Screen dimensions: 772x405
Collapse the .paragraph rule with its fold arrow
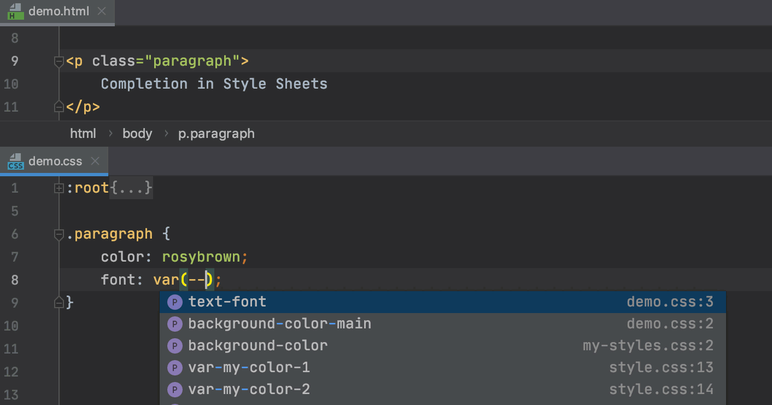pos(58,234)
